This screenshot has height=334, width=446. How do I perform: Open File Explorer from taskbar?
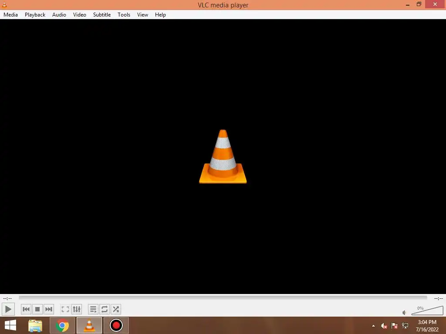pos(35,325)
